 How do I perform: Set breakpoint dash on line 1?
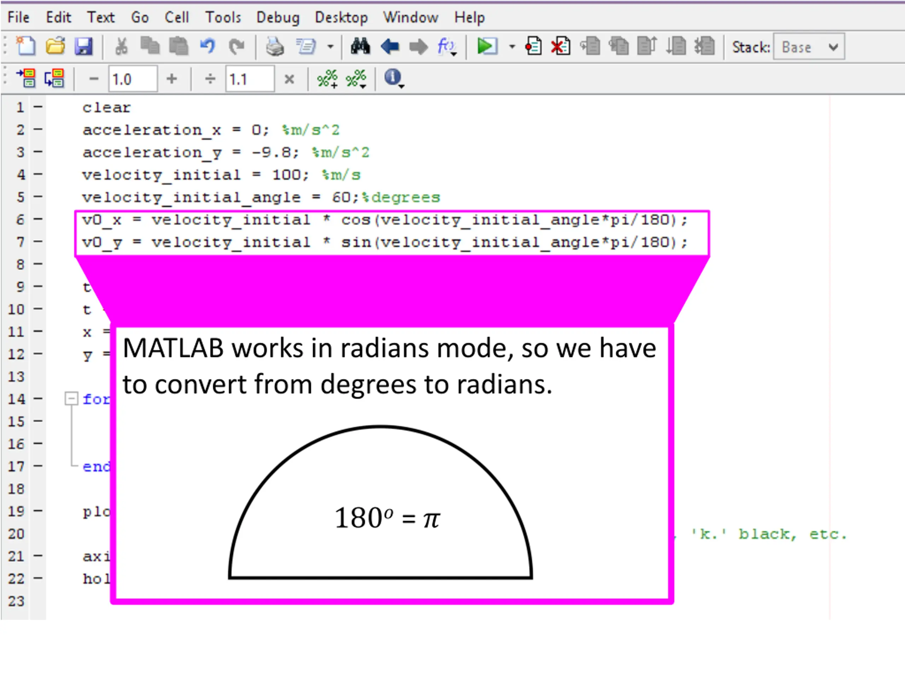(38, 107)
